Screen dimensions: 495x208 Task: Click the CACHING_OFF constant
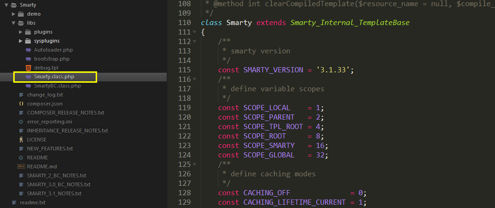[x=267, y=193]
